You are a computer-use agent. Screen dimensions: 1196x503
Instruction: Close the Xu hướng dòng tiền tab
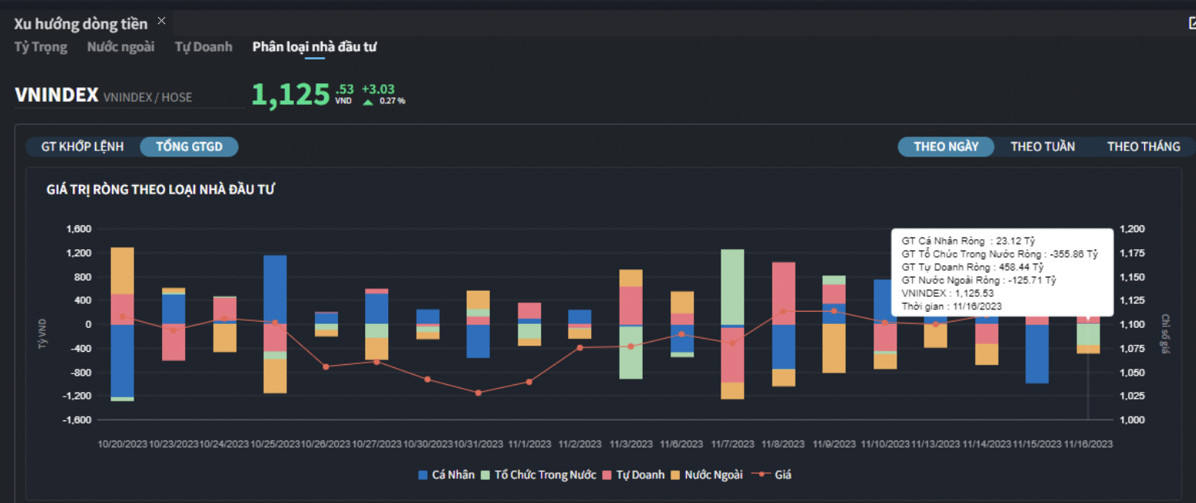coord(161,21)
